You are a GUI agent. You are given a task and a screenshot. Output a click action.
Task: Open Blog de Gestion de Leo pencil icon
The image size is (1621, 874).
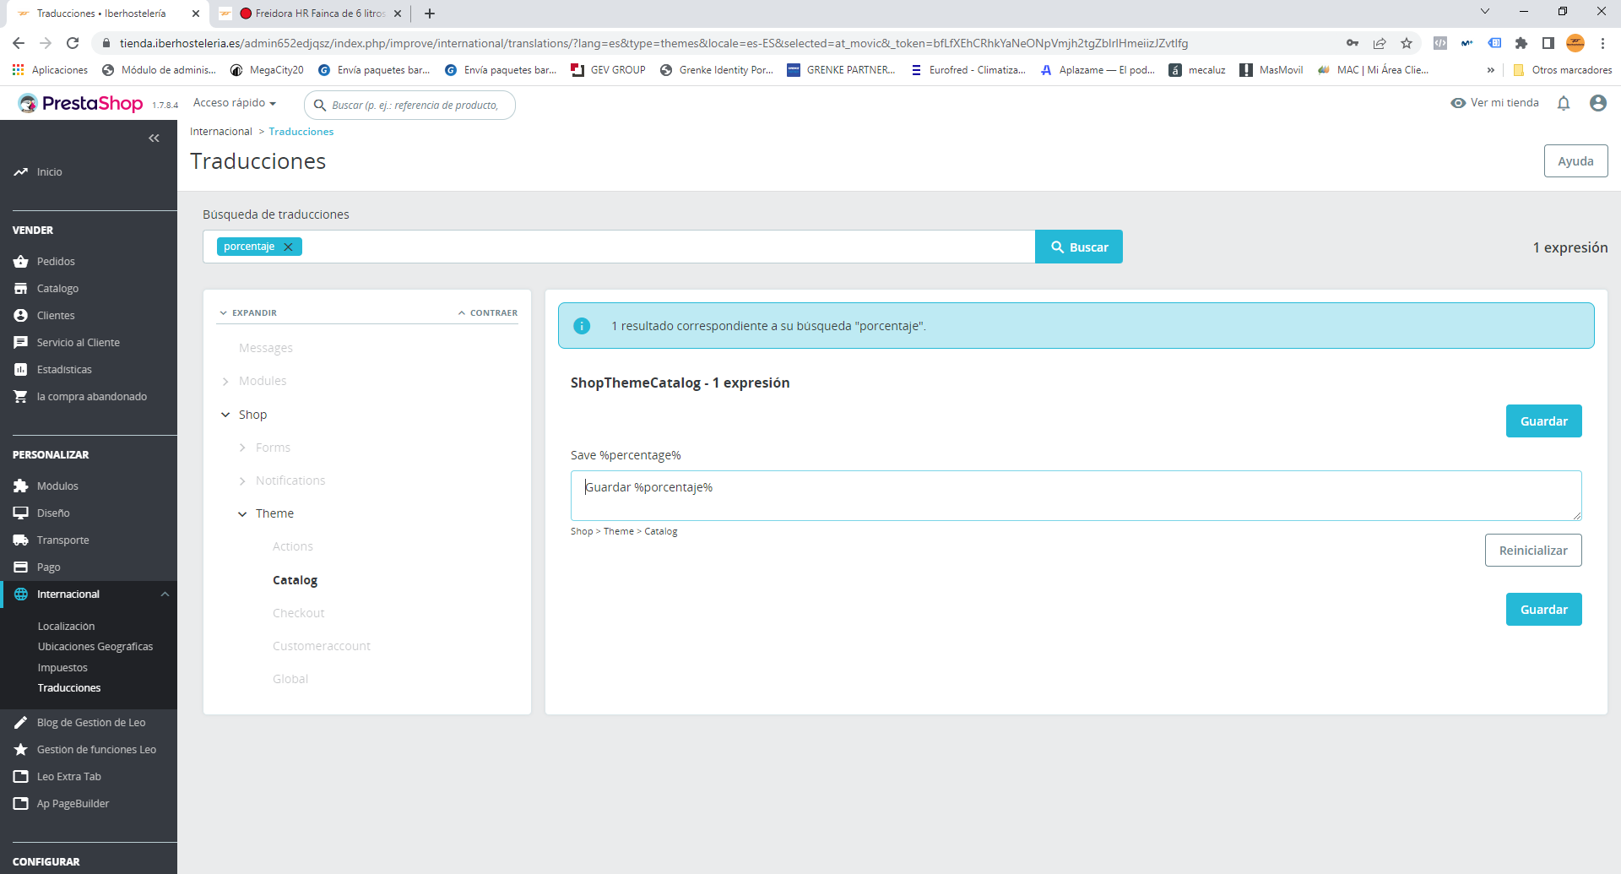coord(21,723)
